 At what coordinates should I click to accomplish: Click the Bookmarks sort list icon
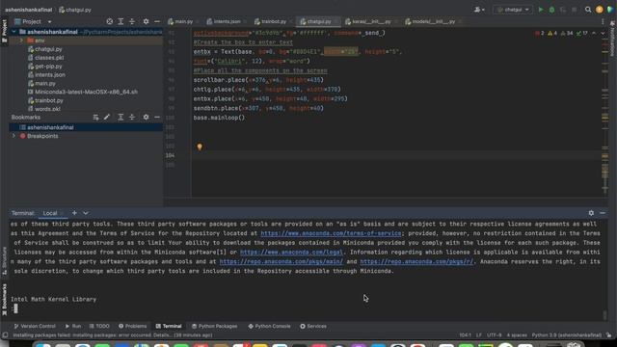click(x=95, y=117)
